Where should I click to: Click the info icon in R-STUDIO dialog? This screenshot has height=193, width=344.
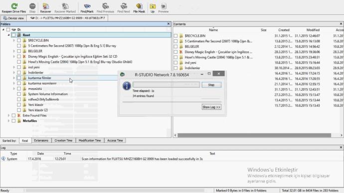[x=127, y=86]
